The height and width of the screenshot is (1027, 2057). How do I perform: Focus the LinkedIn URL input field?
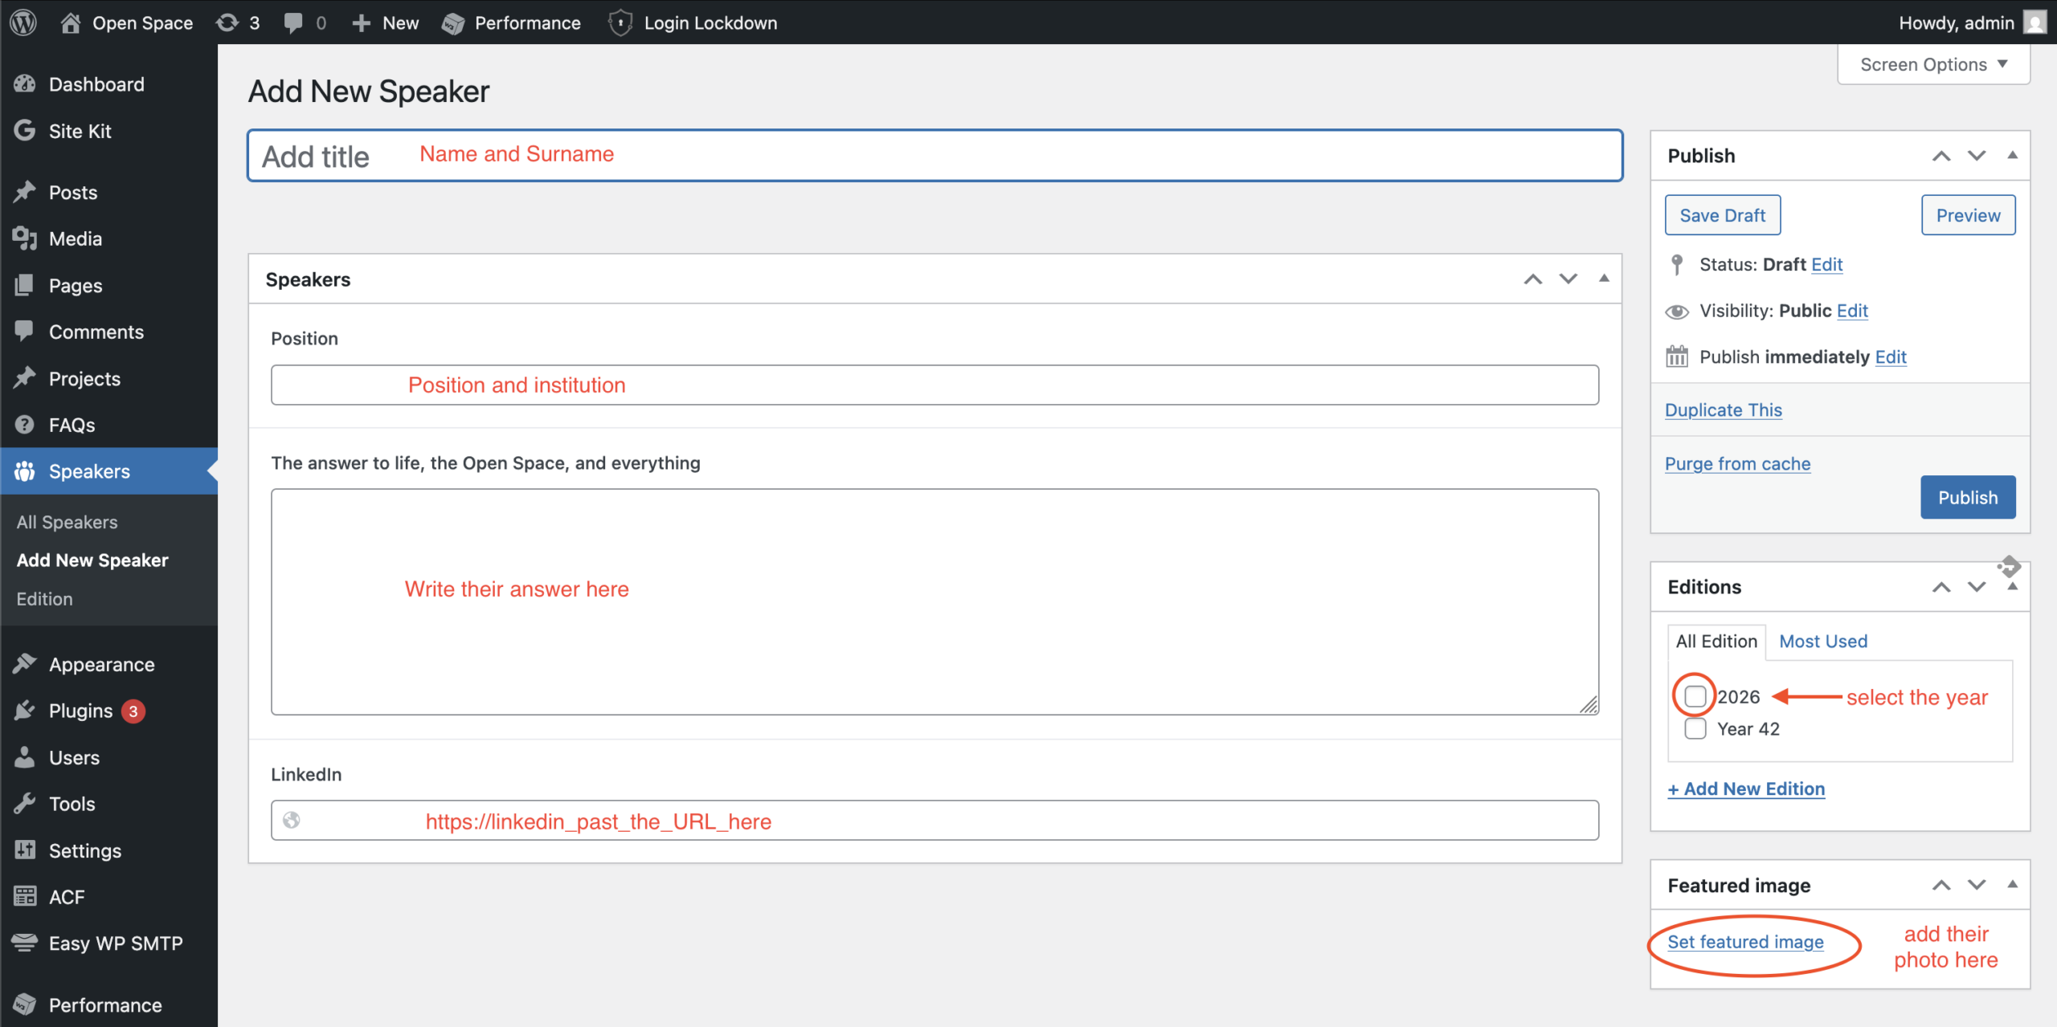934,821
